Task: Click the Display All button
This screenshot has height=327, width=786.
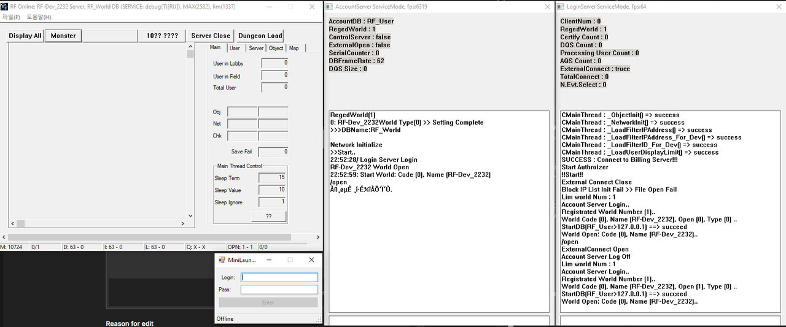Action: pyautogui.click(x=25, y=36)
